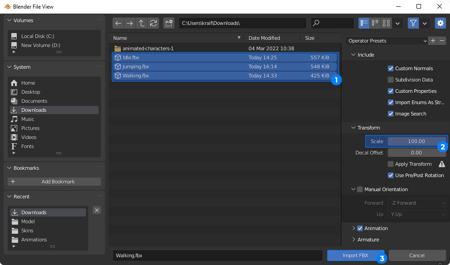
Task: Expand the Armature section
Action: [353, 240]
